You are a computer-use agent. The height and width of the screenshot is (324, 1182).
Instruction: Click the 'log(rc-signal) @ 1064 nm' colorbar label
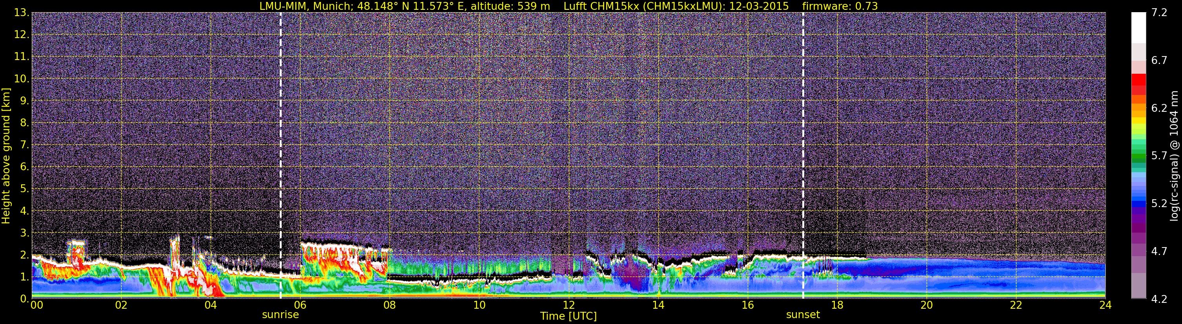click(x=1174, y=156)
